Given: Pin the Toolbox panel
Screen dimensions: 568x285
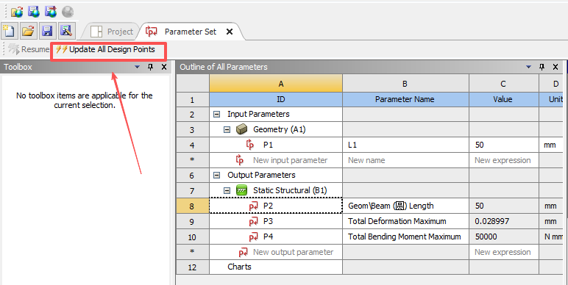Looking at the screenshot, I should pyautogui.click(x=151, y=67).
